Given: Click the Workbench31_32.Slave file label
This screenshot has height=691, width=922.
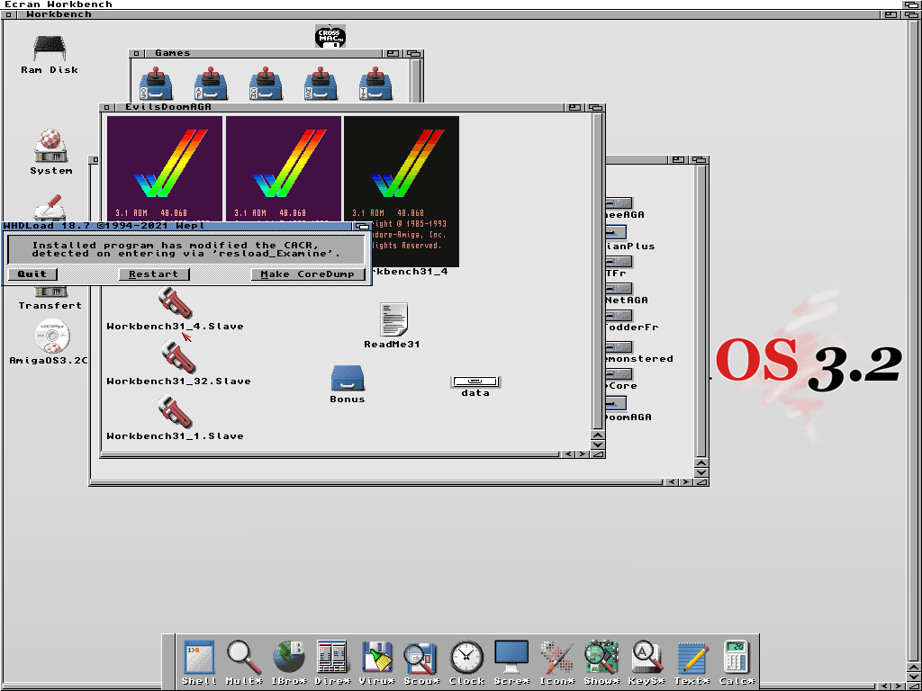Looking at the screenshot, I should tap(179, 381).
